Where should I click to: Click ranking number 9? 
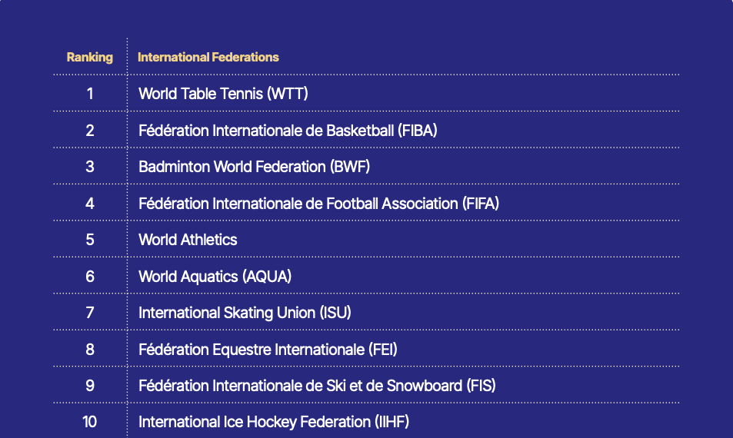90,386
